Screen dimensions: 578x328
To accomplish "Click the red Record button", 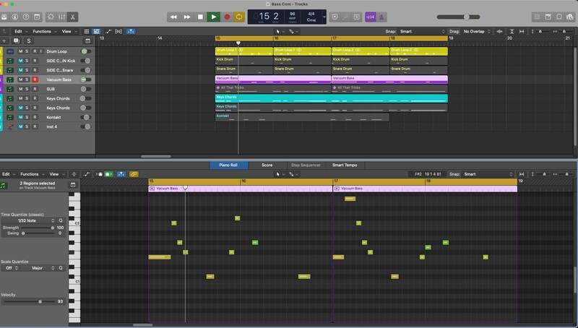I will click(x=226, y=17).
